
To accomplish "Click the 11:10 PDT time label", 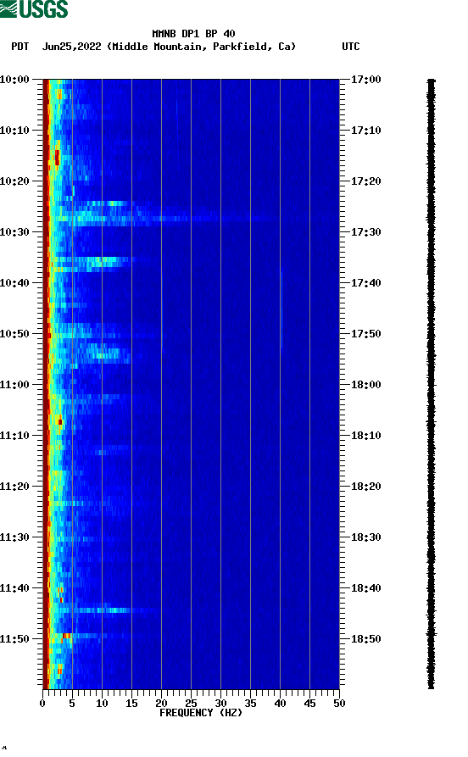I will point(14,436).
